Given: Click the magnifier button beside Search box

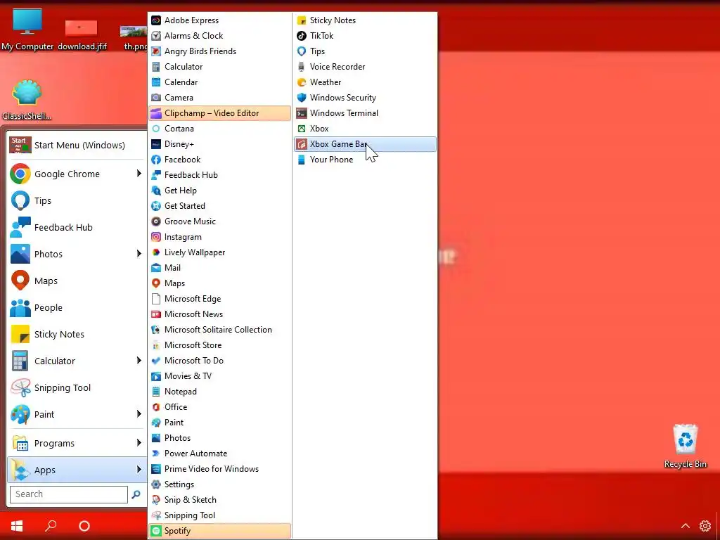Looking at the screenshot, I should [136, 494].
